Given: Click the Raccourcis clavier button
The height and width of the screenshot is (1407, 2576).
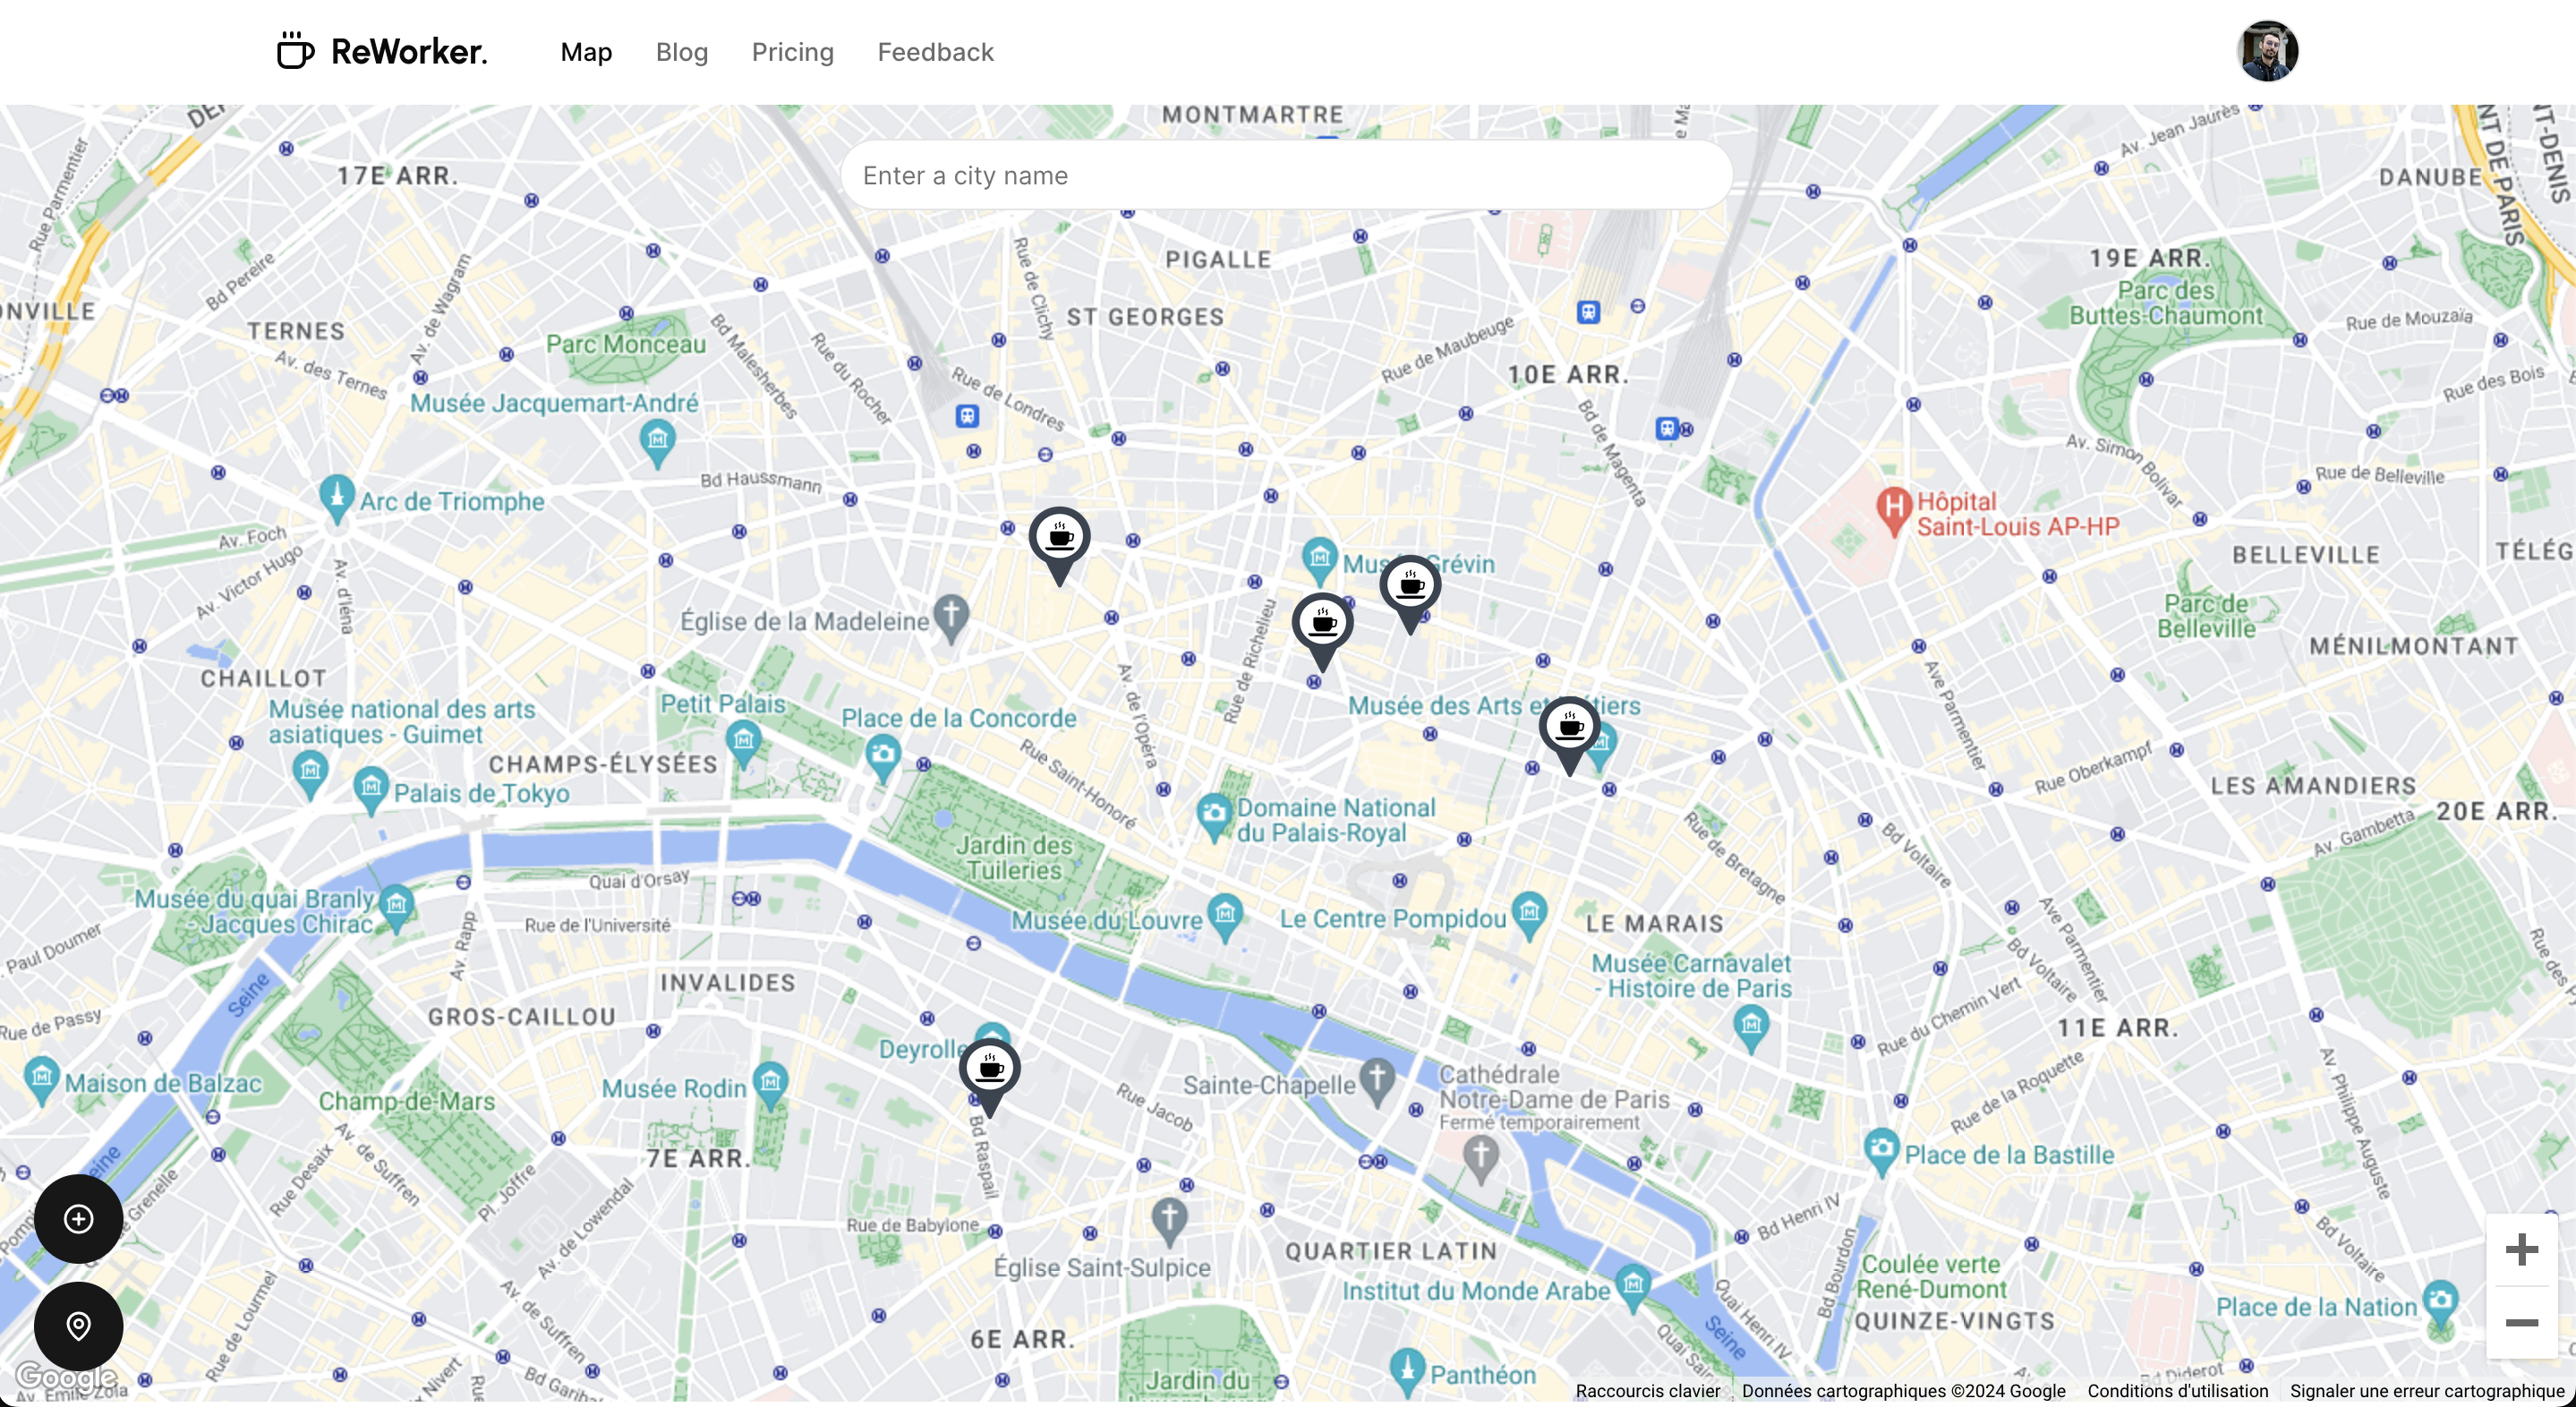Looking at the screenshot, I should [x=1647, y=1390].
